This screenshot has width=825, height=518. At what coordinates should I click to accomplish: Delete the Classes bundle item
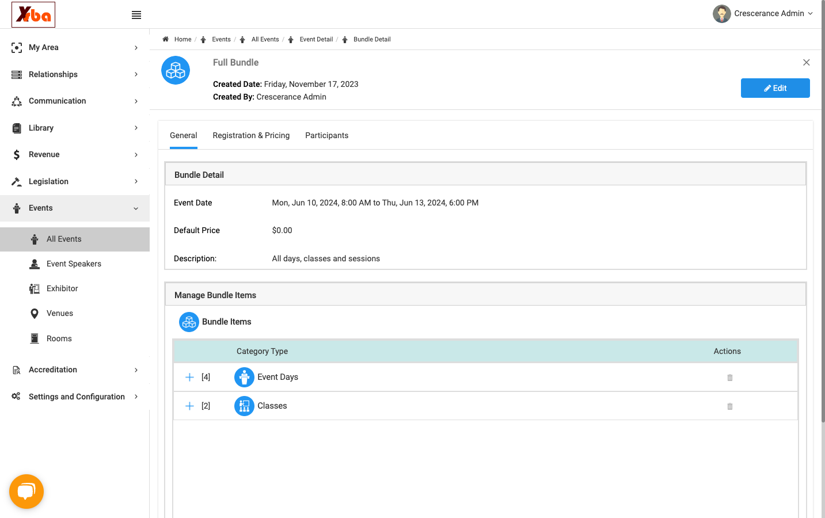(x=730, y=406)
